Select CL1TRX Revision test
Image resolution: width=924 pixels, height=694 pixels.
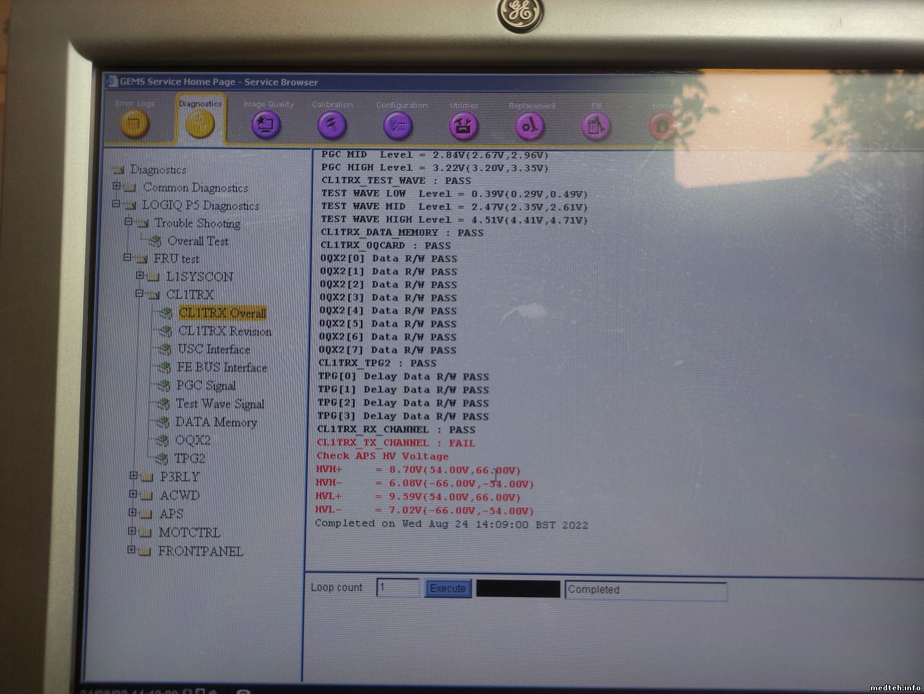pyautogui.click(x=224, y=331)
